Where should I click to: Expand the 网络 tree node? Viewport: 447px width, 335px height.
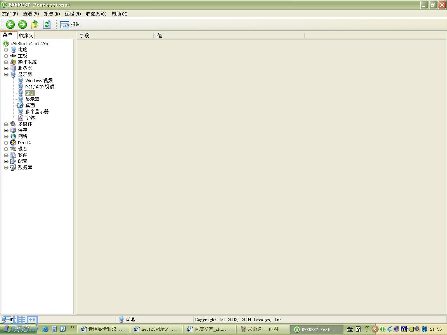click(x=6, y=137)
